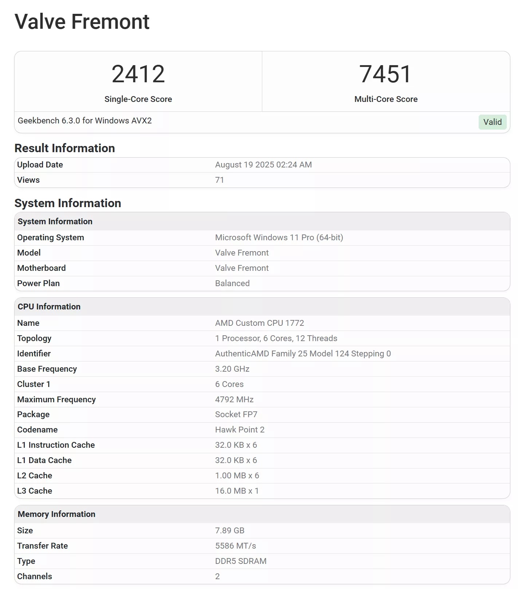Click the Channels label
Image resolution: width=518 pixels, height=589 pixels.
[35, 576]
